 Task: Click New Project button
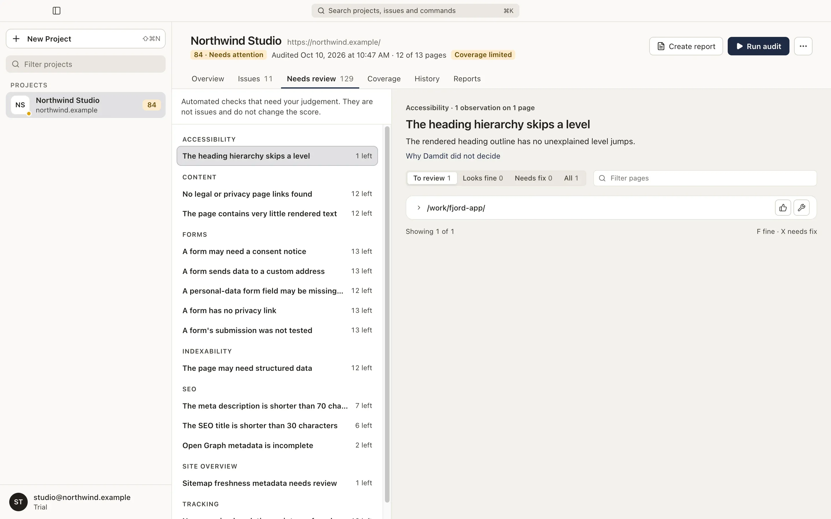point(85,39)
